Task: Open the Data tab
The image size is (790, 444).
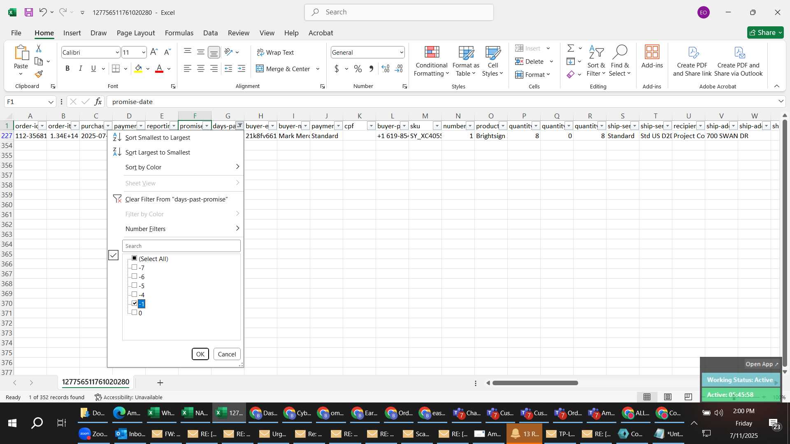Action: (210, 33)
